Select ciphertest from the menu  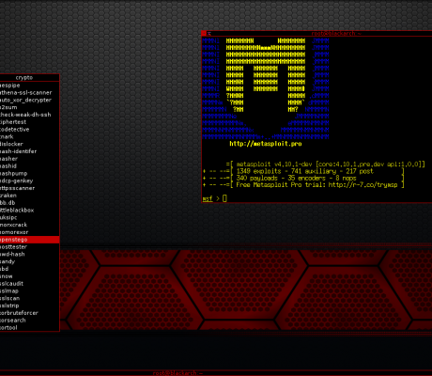point(29,122)
